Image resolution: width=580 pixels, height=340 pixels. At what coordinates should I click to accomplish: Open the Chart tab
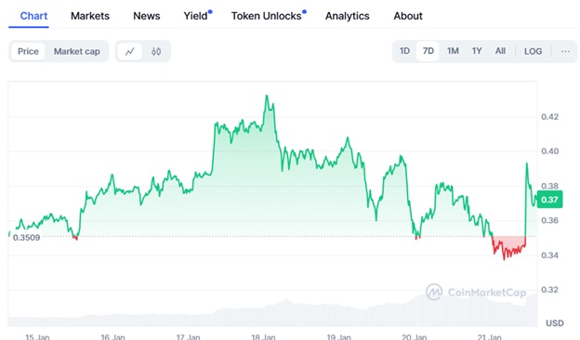pyautogui.click(x=33, y=16)
